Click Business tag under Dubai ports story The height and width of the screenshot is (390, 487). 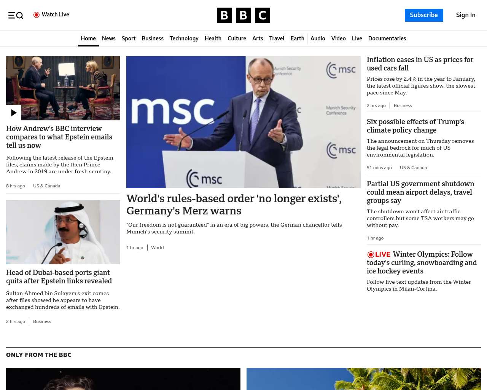[x=42, y=321]
